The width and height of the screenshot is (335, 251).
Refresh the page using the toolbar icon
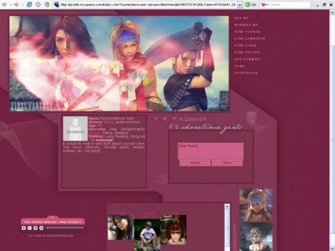click(29, 5)
